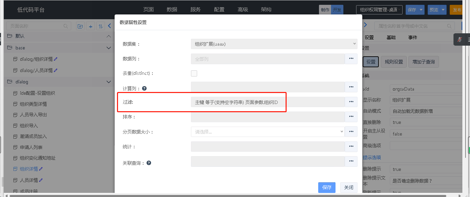Switch to 制作 mode toggle

pyautogui.click(x=325, y=10)
